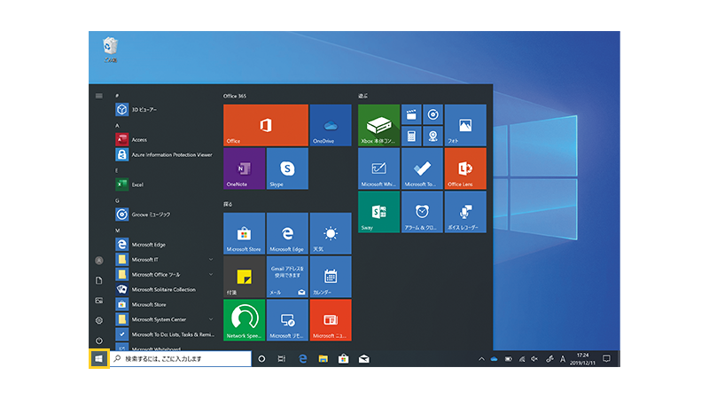Click the battery tray icon
The image size is (709, 399).
click(508, 359)
